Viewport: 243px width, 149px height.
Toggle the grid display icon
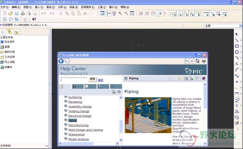218,14
